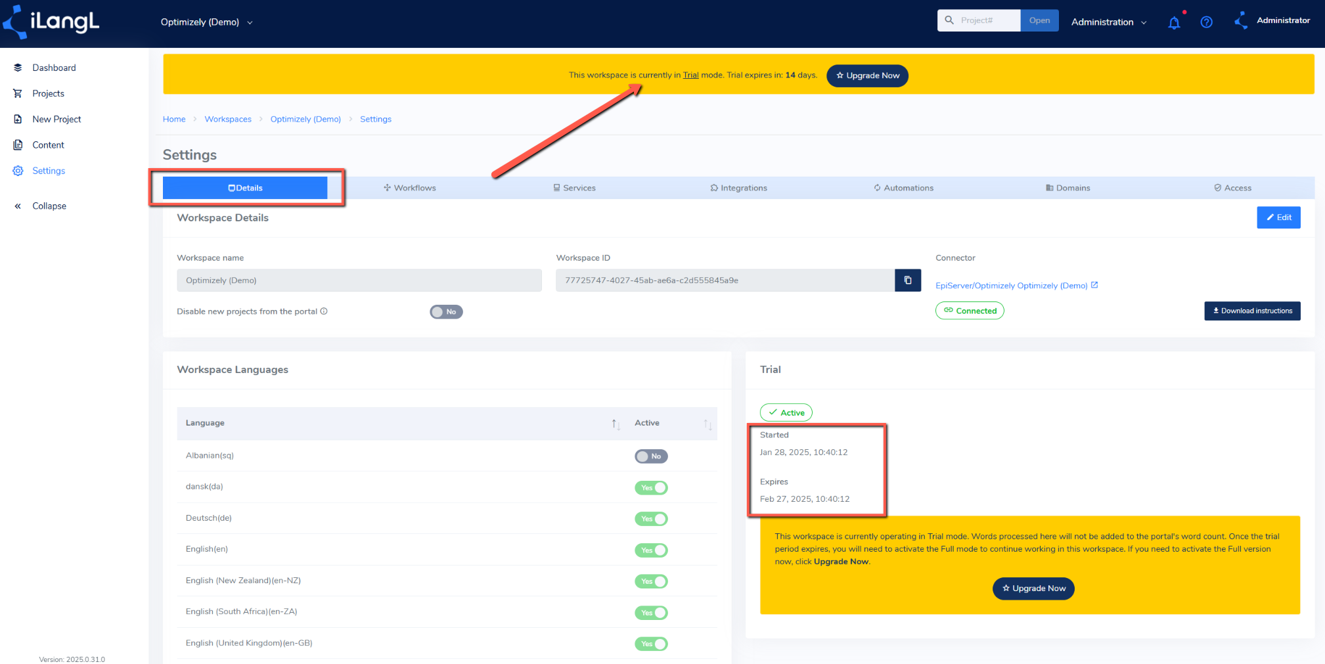Viewport: 1325px width, 664px height.
Task: Click the Workspace name field
Action: click(359, 280)
